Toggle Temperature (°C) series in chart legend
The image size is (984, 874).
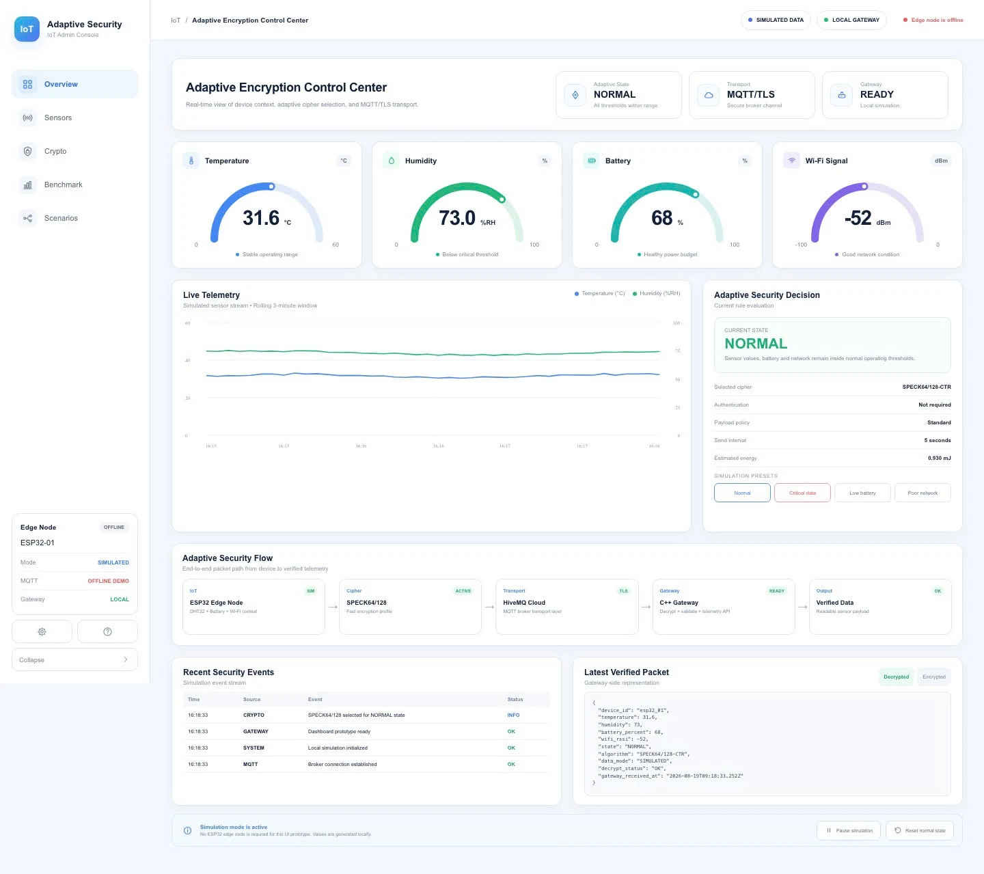600,293
